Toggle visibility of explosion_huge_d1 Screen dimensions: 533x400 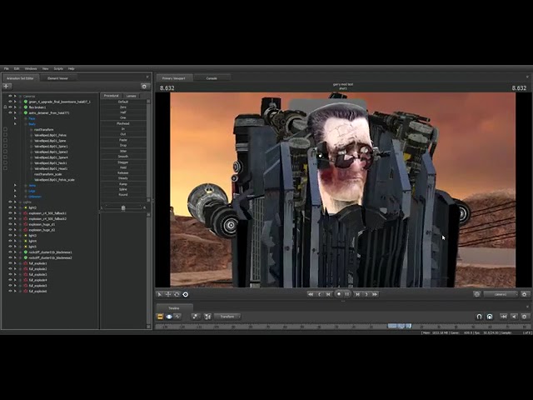click(x=10, y=224)
